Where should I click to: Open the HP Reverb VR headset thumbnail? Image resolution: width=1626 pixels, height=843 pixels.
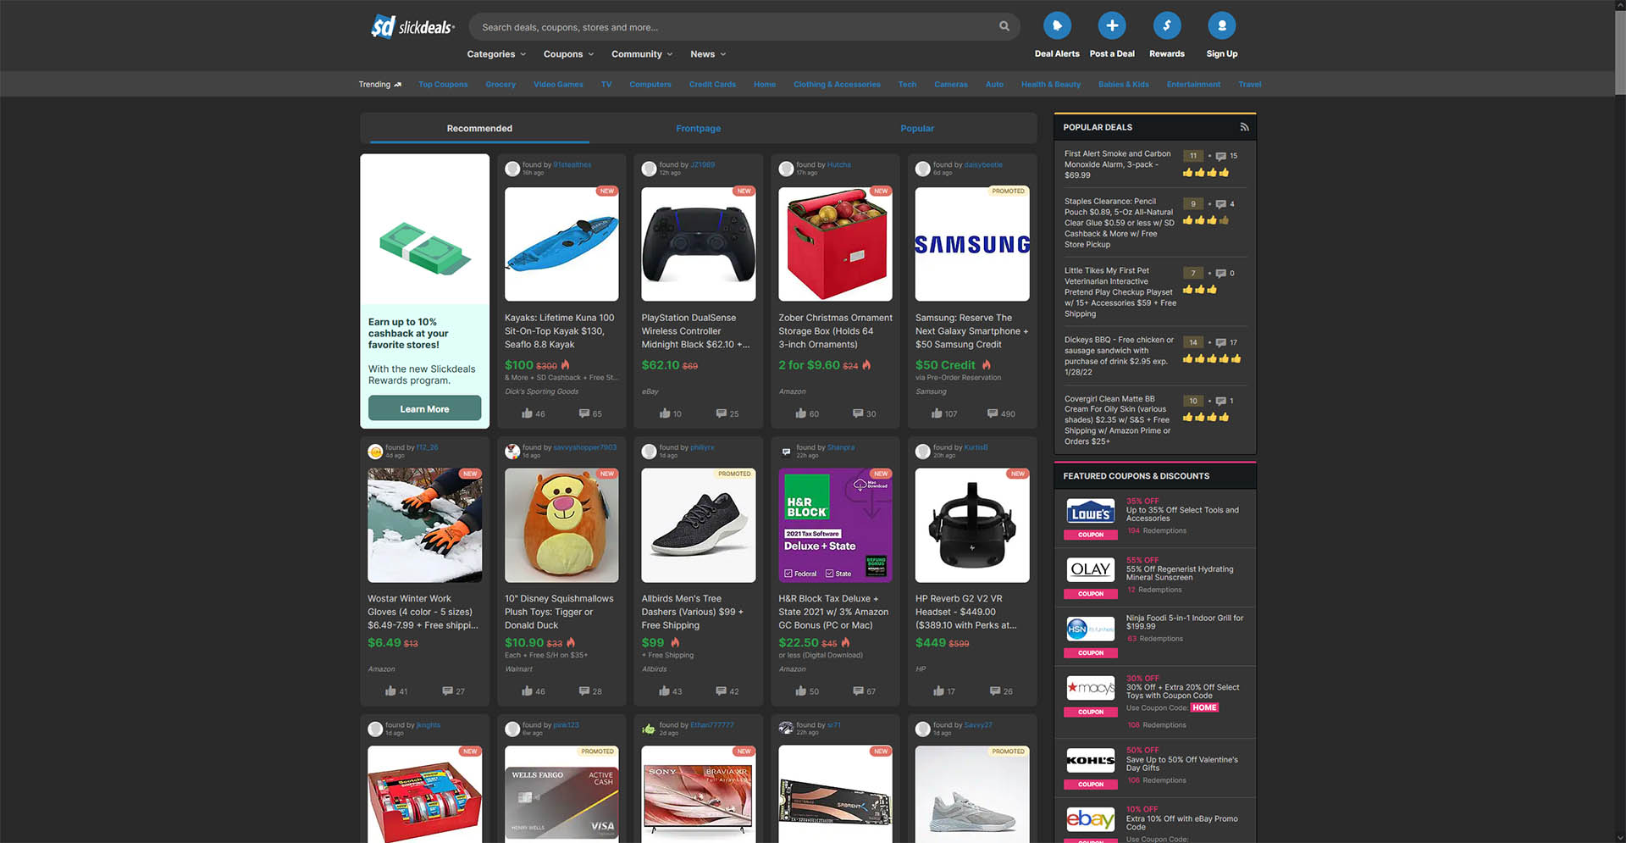click(x=972, y=525)
